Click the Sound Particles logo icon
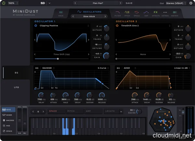Viewport: 195px width, 141px height. [x=4, y=3]
